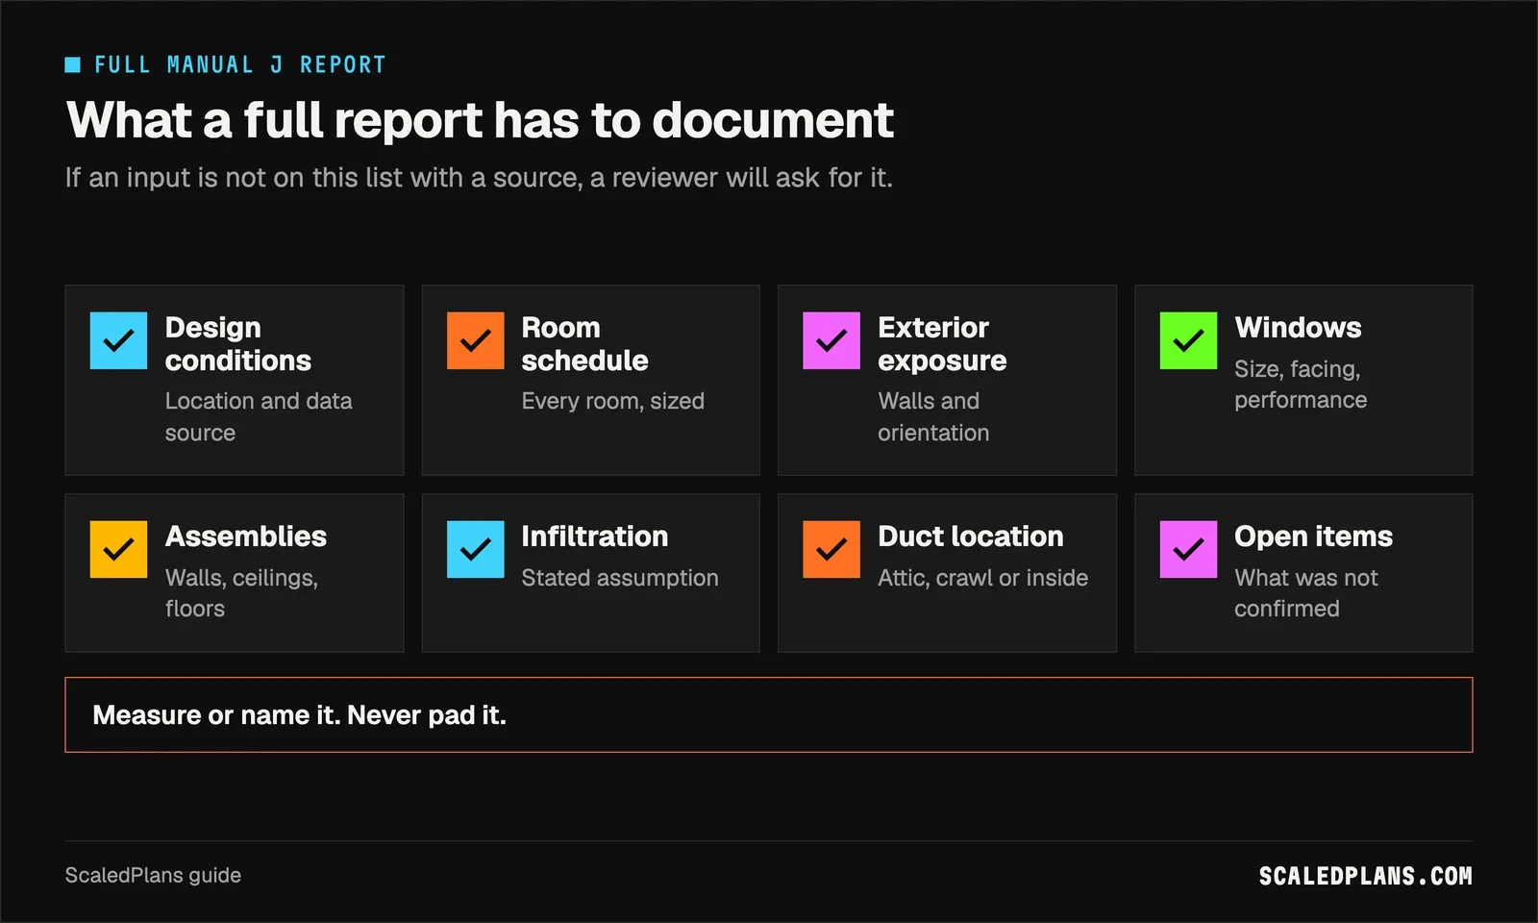
Task: Click 'Stated assumption' description
Action: [x=620, y=578]
